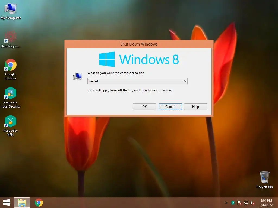Open the network status tray icon
Viewport: 278px width, 208px height.
pyautogui.click(x=246, y=203)
